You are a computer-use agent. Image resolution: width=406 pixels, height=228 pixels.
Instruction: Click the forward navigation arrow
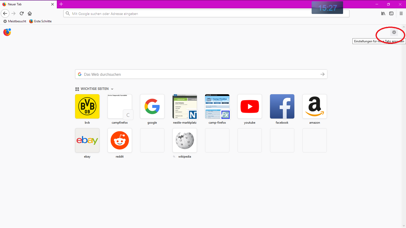click(14, 13)
